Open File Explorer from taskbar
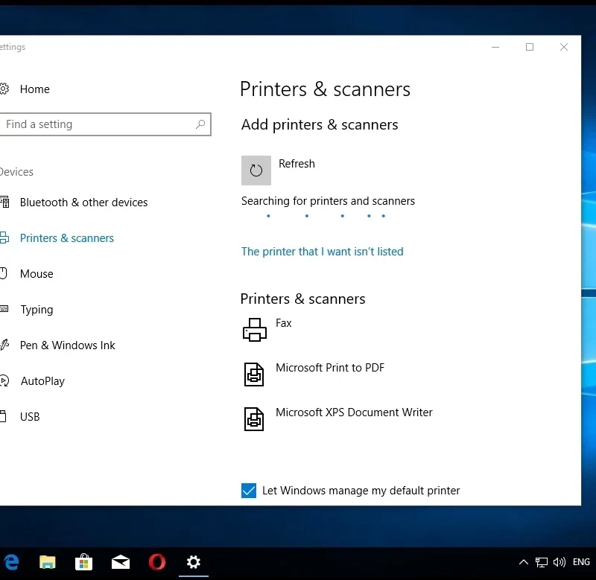Image resolution: width=596 pixels, height=580 pixels. pyautogui.click(x=48, y=562)
